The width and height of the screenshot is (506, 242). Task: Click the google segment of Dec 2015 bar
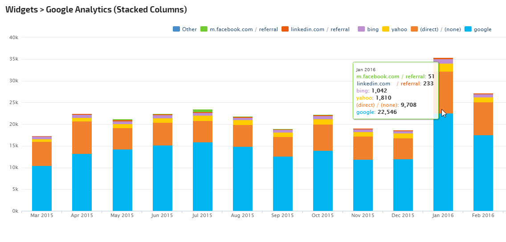tap(403, 185)
